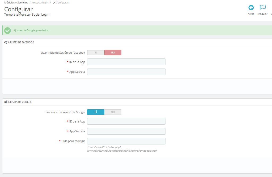The height and width of the screenshot is (177, 272).
Task: Click the green success checkmark icon
Action: click(7, 30)
